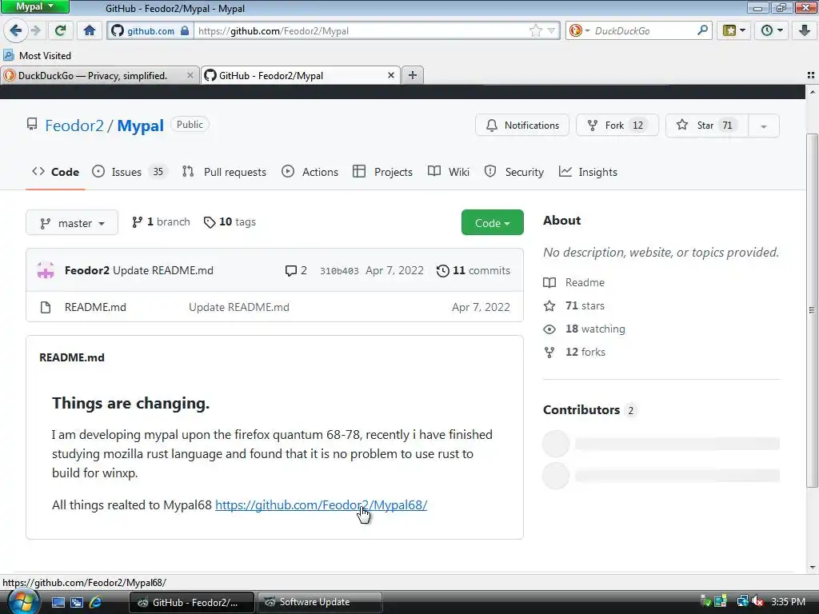
Task: Expand the Star lists dropdown arrow
Action: click(764, 126)
